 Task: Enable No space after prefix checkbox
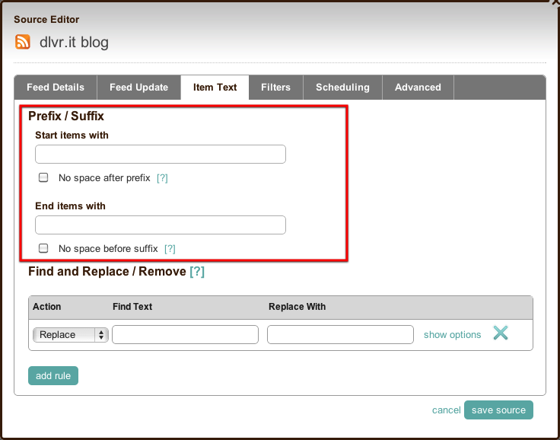point(43,177)
